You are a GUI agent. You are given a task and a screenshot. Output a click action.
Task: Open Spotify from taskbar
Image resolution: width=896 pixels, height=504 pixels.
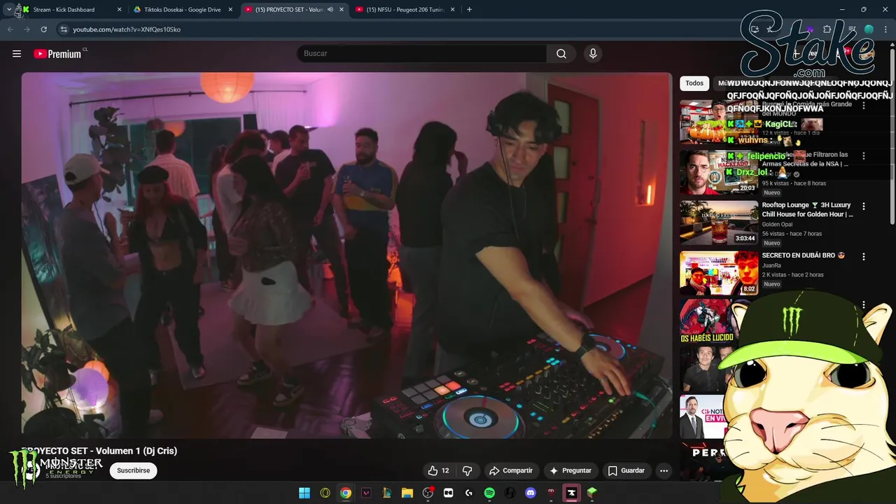click(489, 493)
